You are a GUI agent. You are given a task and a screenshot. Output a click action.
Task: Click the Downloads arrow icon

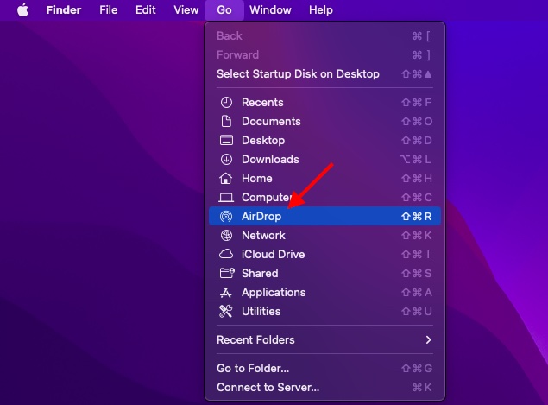pyautogui.click(x=226, y=160)
